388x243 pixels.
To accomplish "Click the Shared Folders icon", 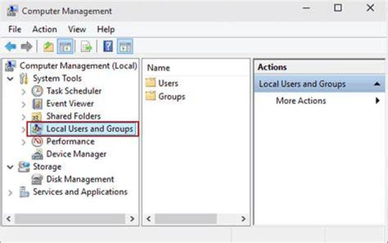I will click(37, 116).
